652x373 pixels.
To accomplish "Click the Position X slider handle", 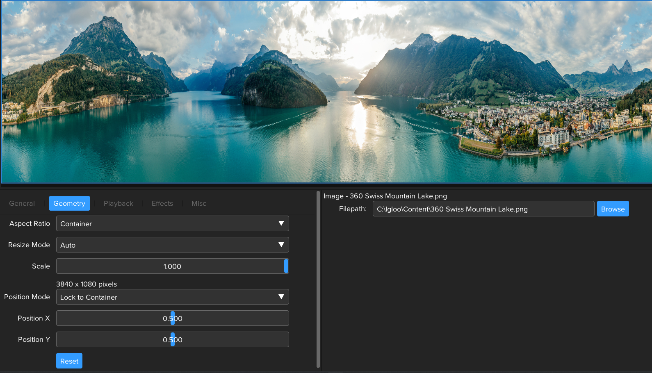I will click(x=173, y=318).
